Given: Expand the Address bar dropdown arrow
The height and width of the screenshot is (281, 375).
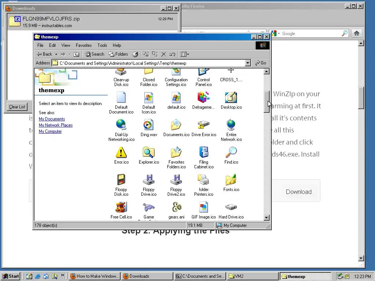Looking at the screenshot, I should [x=248, y=63].
